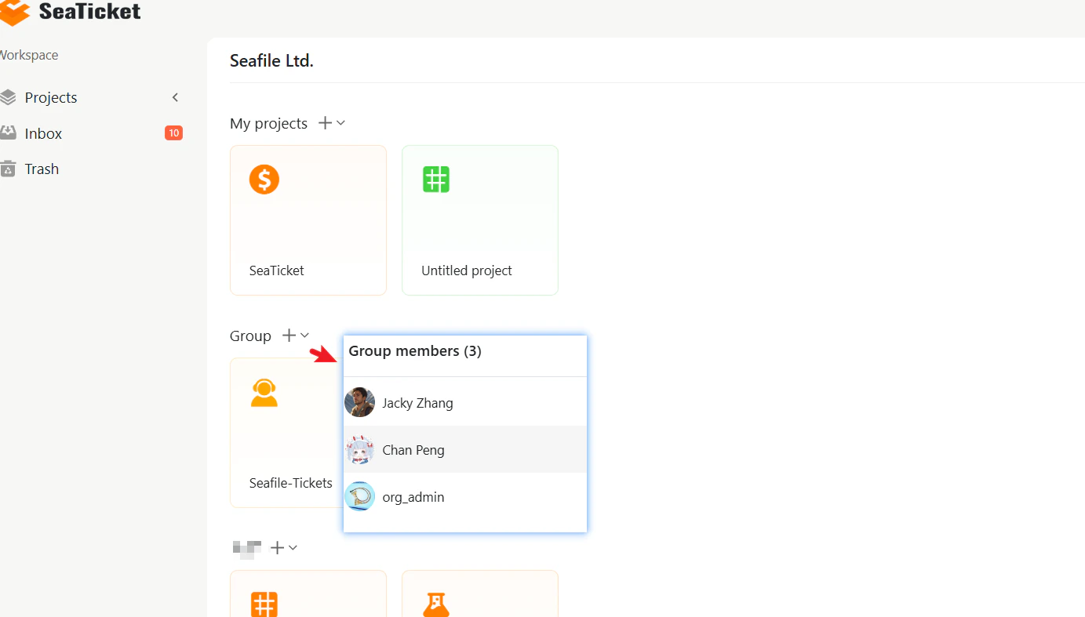1085x617 pixels.
Task: Click the Group members (3) header
Action: [415, 351]
